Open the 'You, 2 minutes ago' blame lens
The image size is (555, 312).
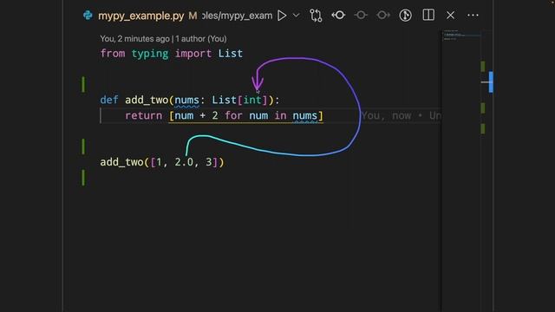click(163, 38)
